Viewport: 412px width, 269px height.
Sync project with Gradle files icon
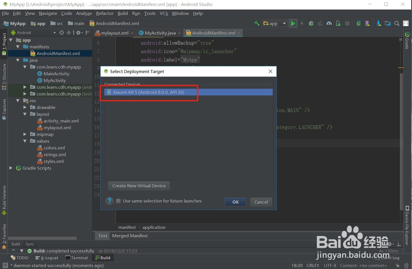(x=358, y=23)
